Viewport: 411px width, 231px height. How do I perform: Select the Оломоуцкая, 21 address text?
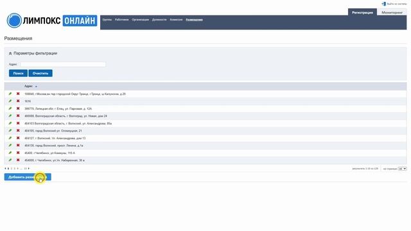(53, 131)
